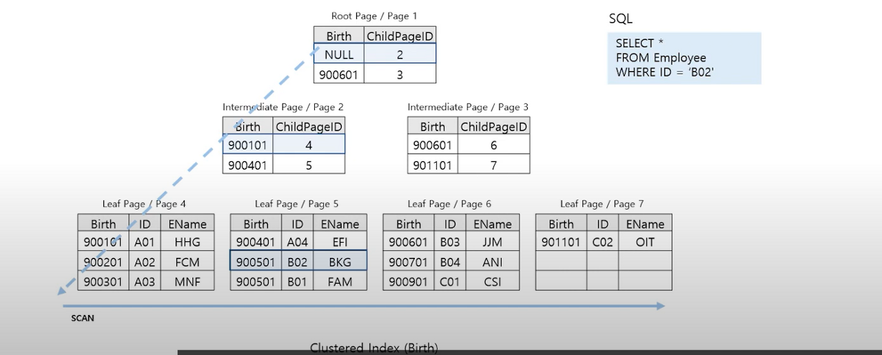The width and height of the screenshot is (882, 355).
Task: Select the A02 ID cell
Action: [145, 262]
